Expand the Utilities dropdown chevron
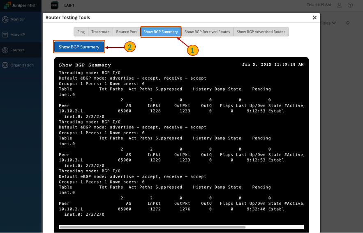 click(334, 23)
